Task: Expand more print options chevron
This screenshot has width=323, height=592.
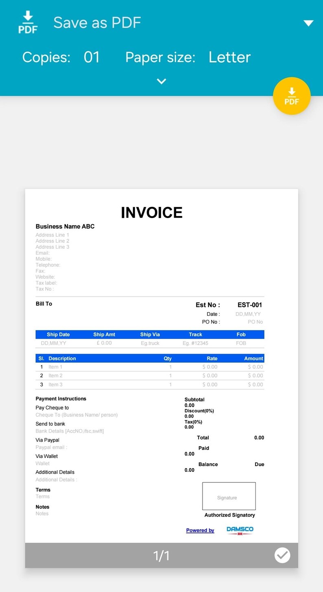Action: coord(161,81)
